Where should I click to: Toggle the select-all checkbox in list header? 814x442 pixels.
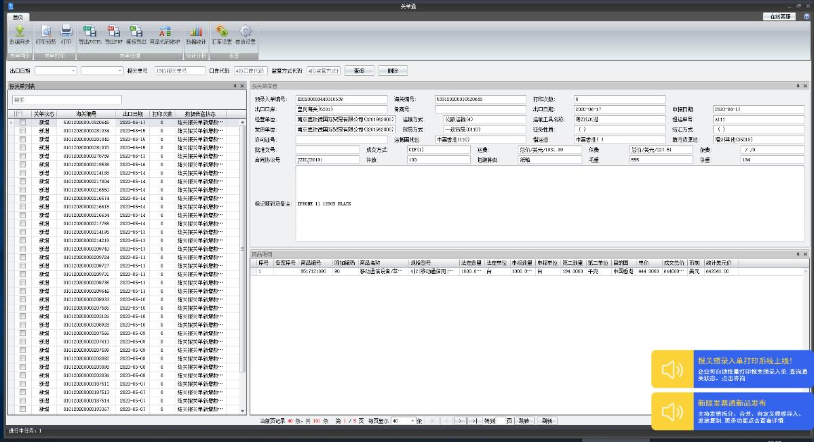[19, 114]
